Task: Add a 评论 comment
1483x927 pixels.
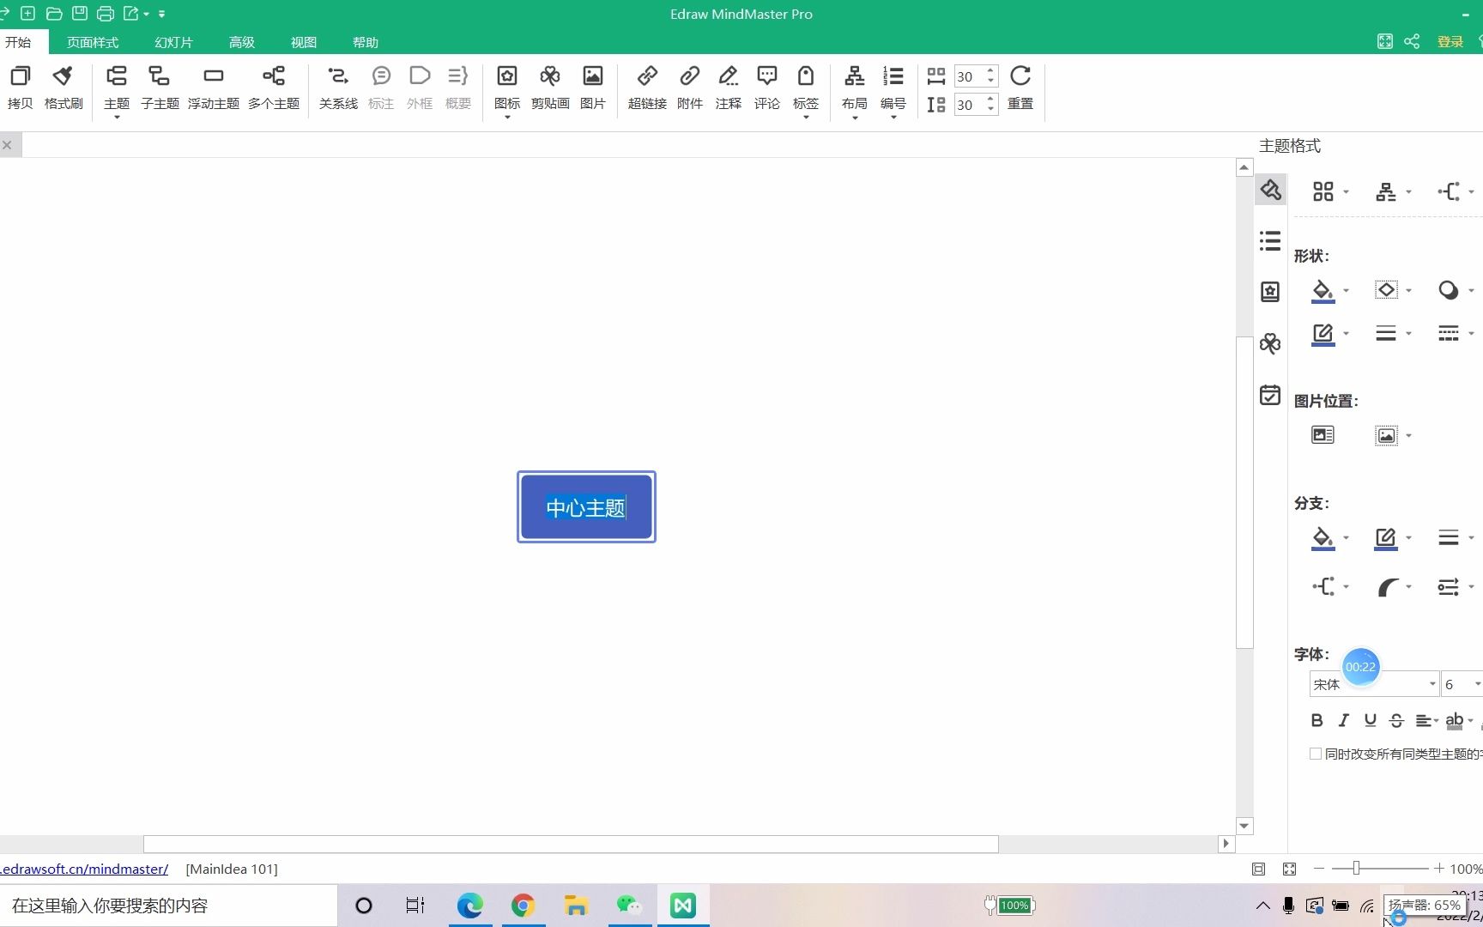Action: 766,88
